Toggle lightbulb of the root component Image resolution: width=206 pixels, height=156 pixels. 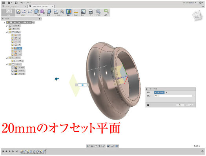pyautogui.click(x=8, y=22)
